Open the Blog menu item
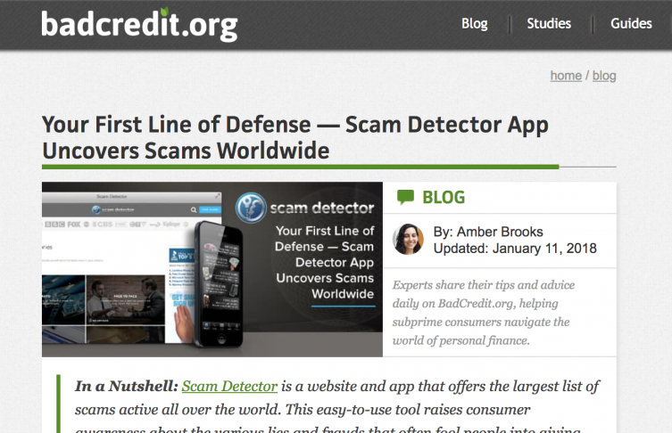 tap(475, 23)
